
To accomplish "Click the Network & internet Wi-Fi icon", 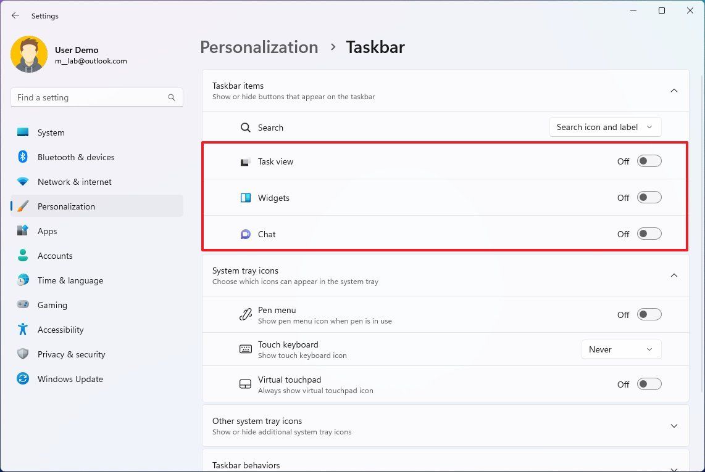I will (23, 182).
